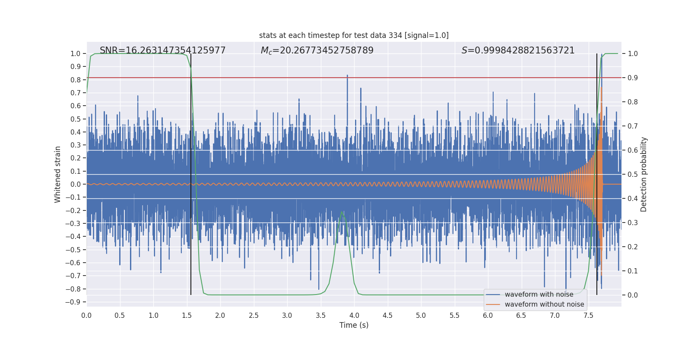Click the orange legend line swatch
This screenshot has width=691, height=345.
[493, 304]
